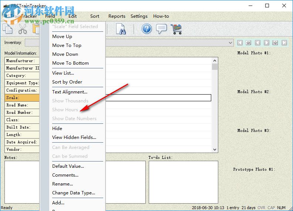The height and width of the screenshot is (211, 293).
Task: Select the Configuration field label
Action: [x=22, y=91]
